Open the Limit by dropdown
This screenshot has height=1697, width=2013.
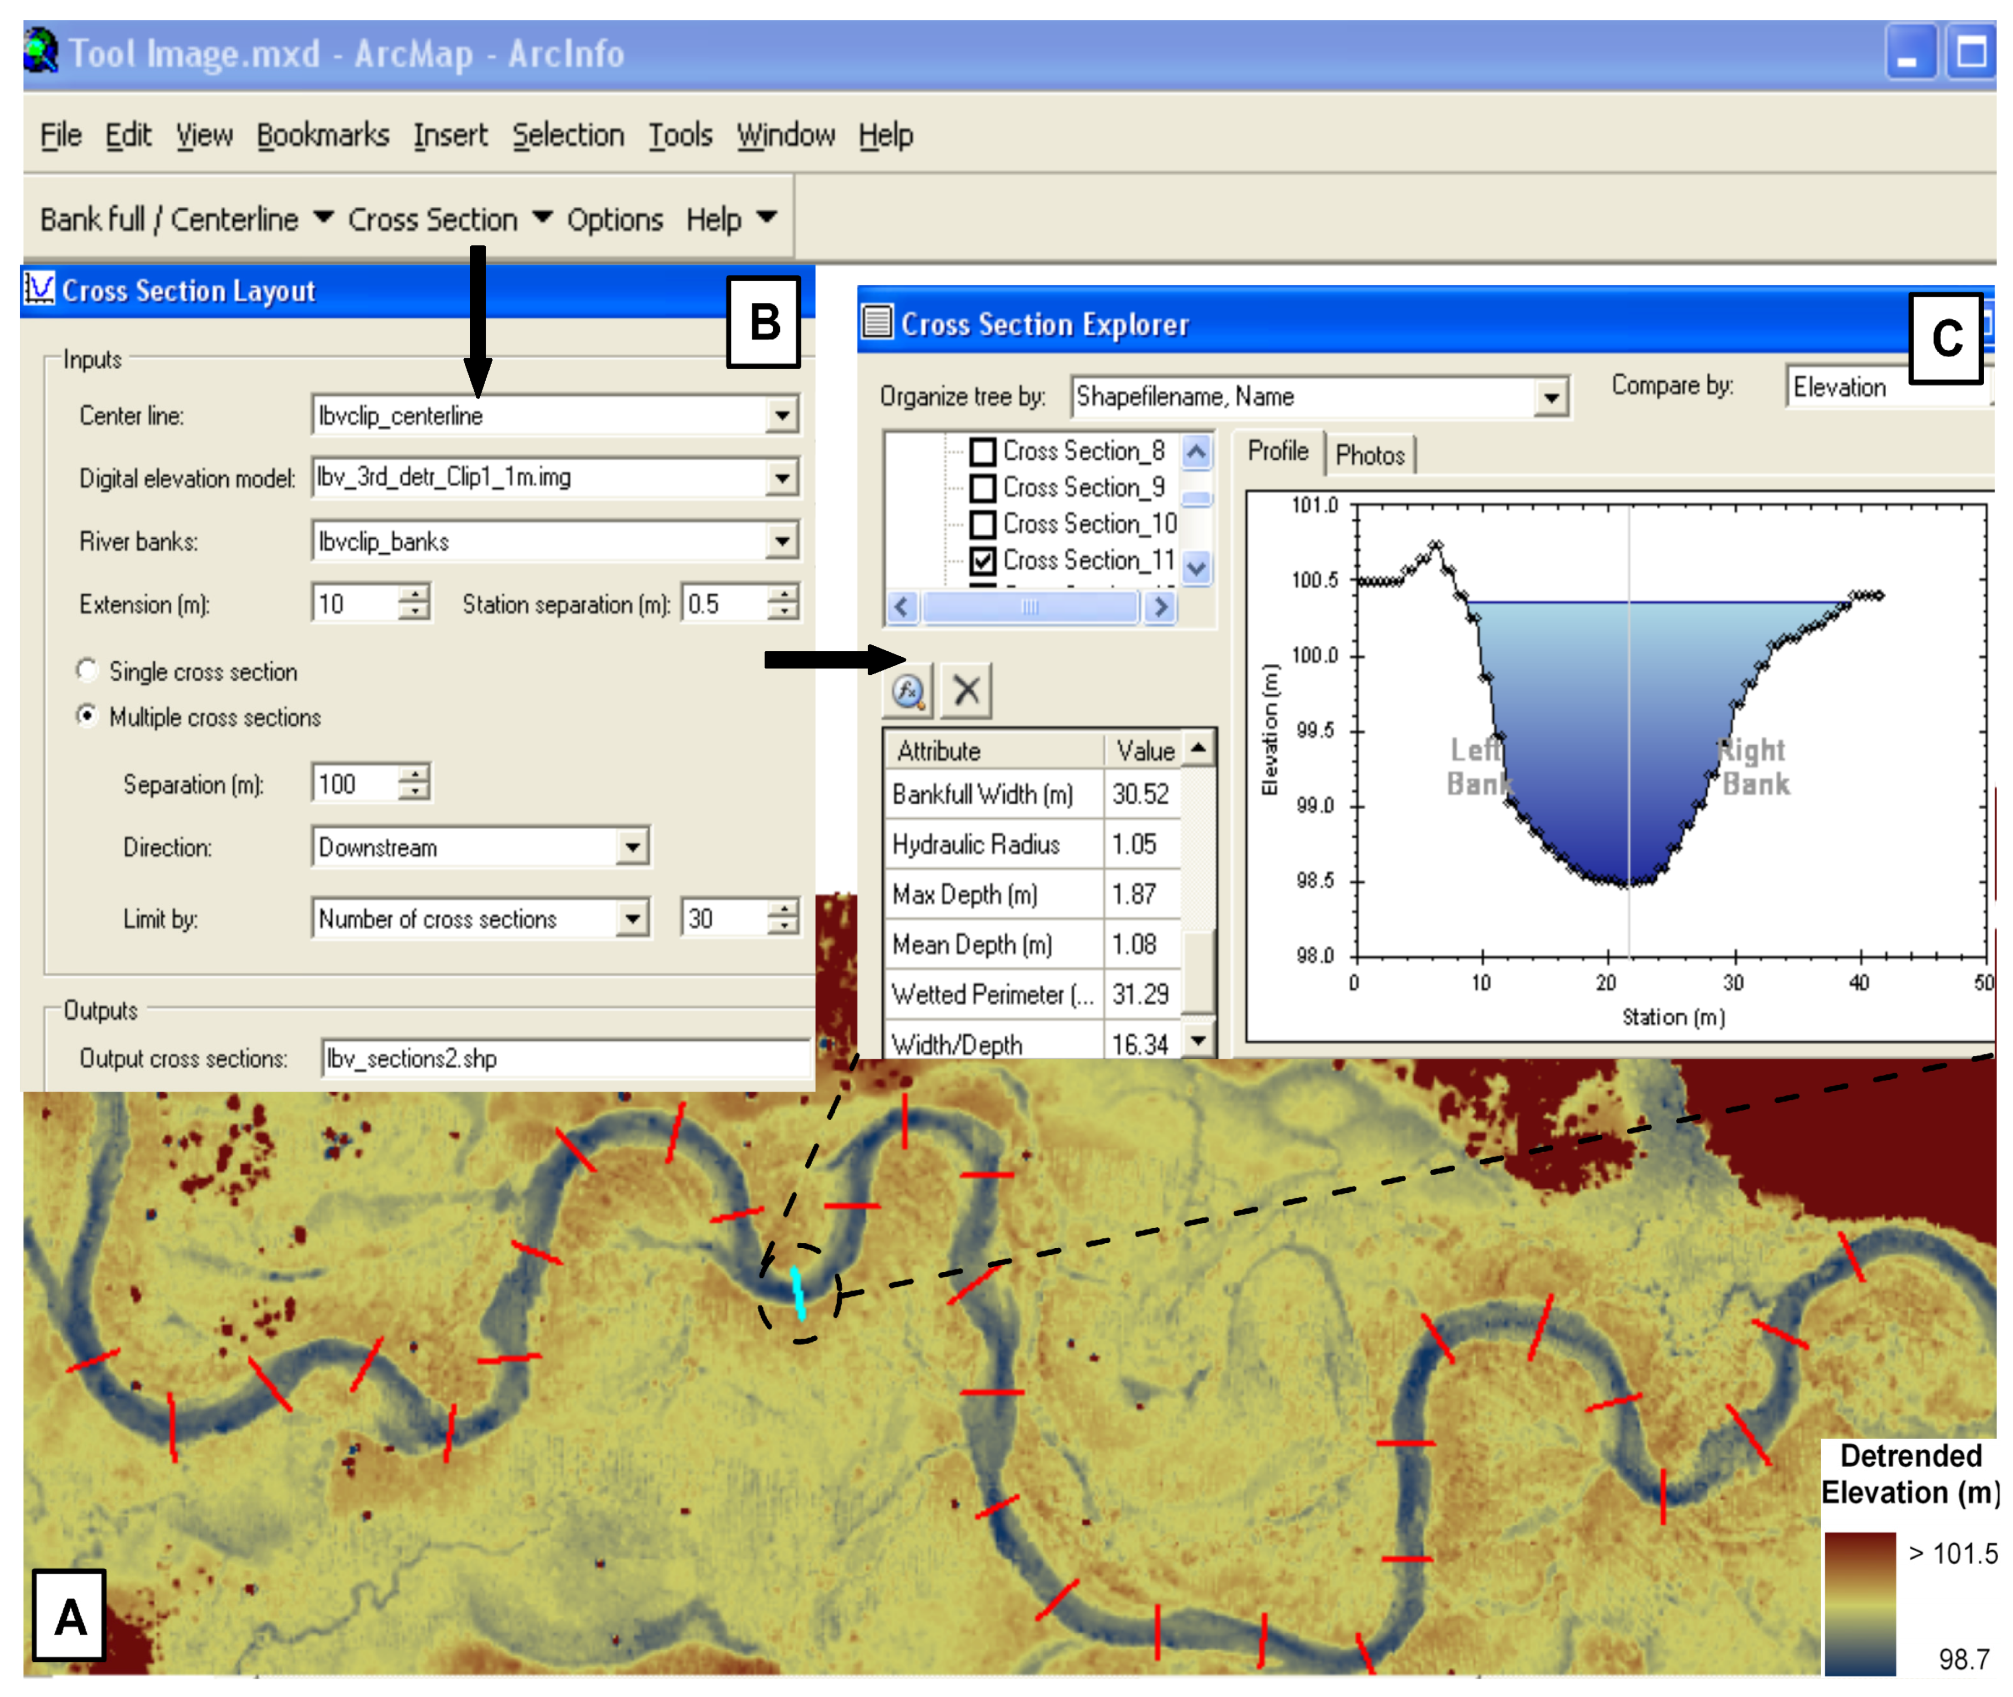pos(634,918)
